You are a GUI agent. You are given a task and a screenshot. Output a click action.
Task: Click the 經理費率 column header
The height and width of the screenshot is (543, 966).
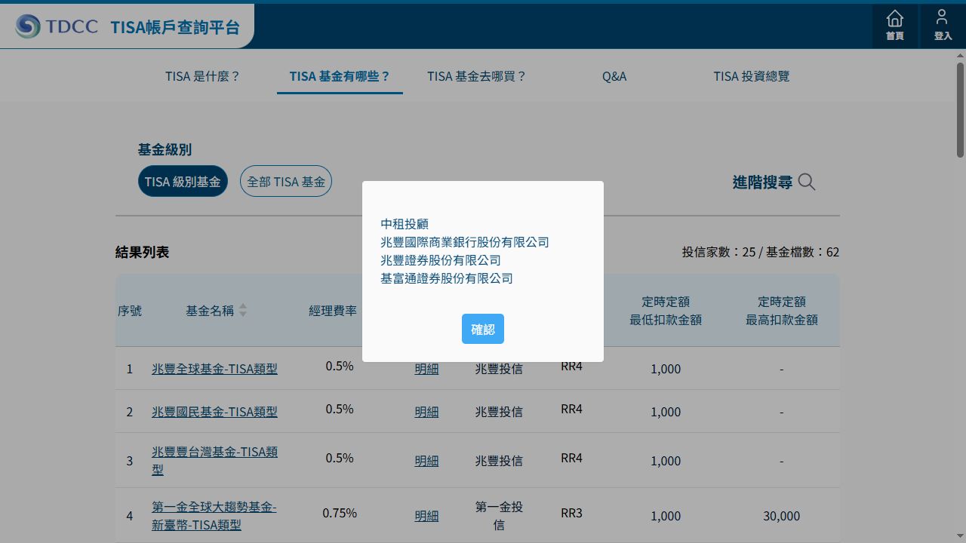point(333,311)
